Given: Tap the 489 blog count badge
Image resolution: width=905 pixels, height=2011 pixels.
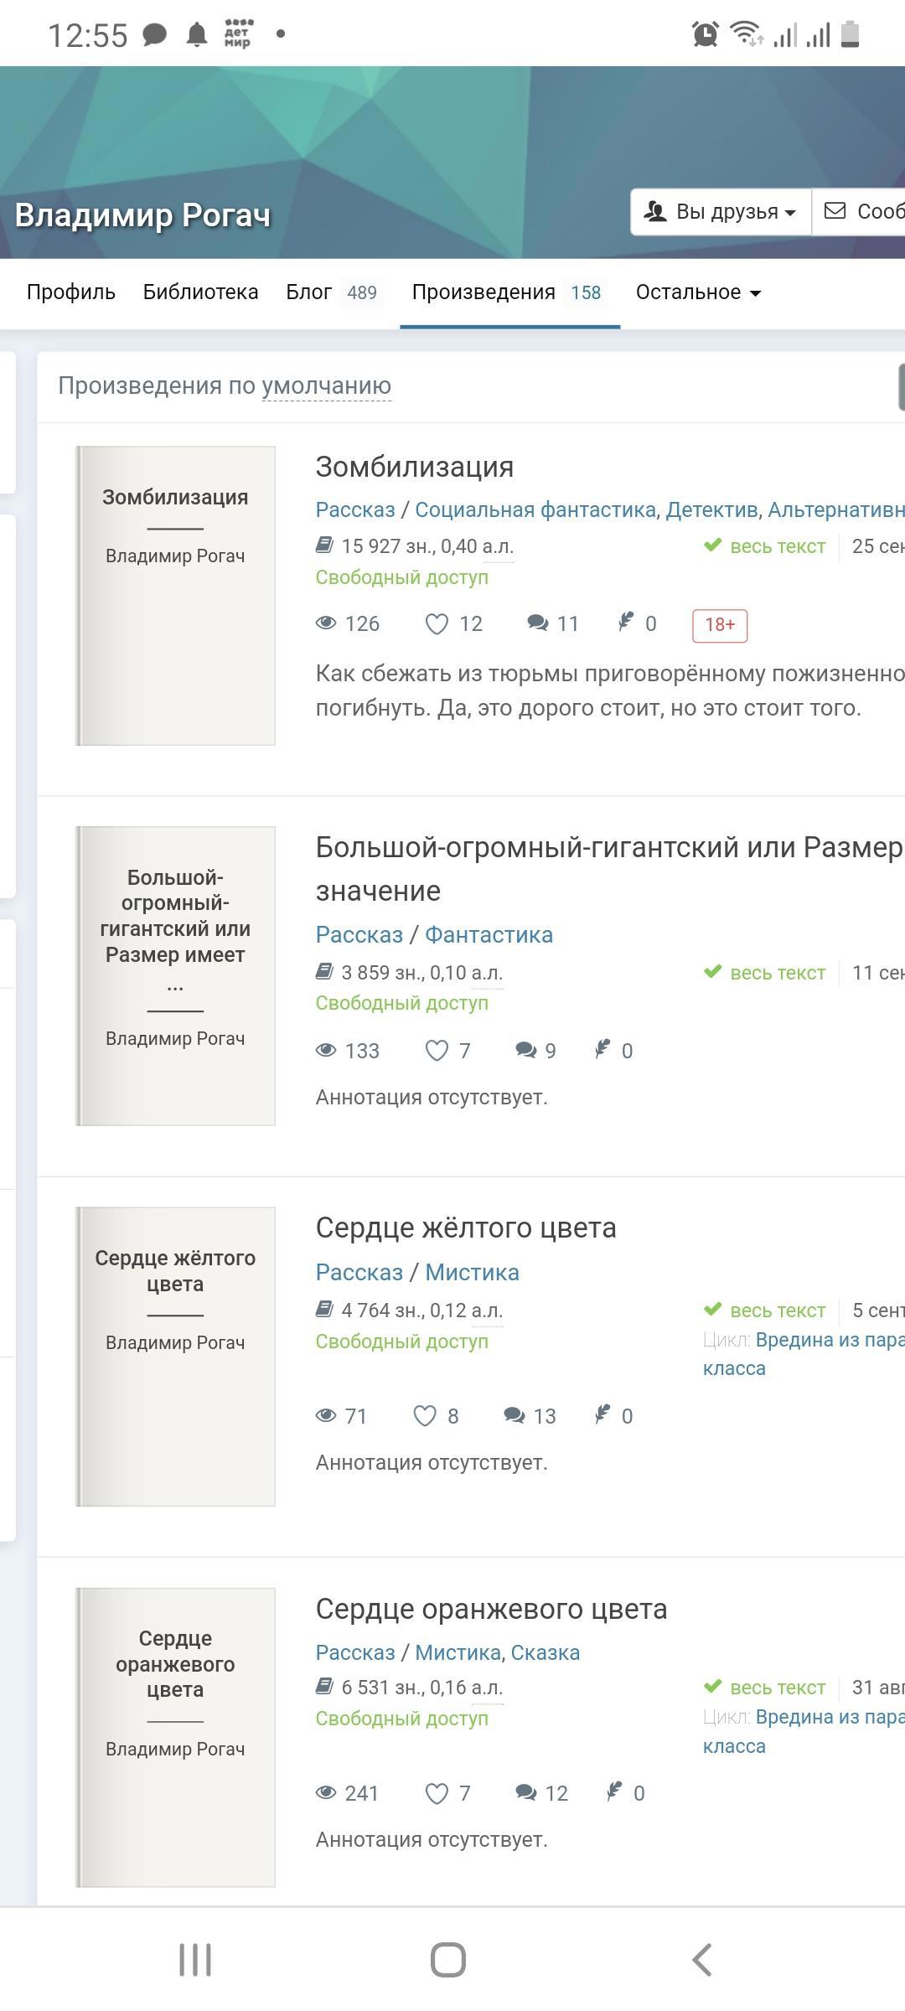Looking at the screenshot, I should pyautogui.click(x=362, y=292).
